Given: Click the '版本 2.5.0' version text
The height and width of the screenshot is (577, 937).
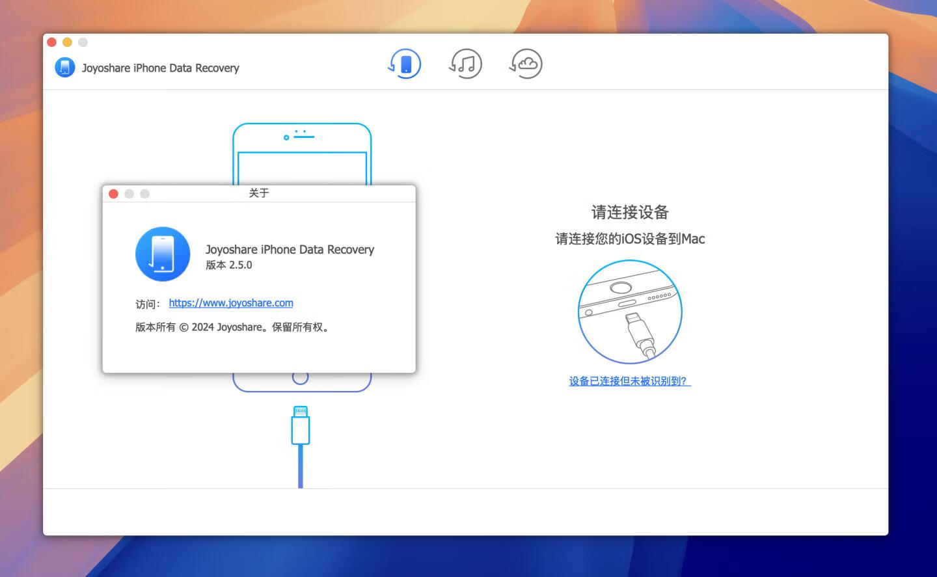Looking at the screenshot, I should 229,265.
